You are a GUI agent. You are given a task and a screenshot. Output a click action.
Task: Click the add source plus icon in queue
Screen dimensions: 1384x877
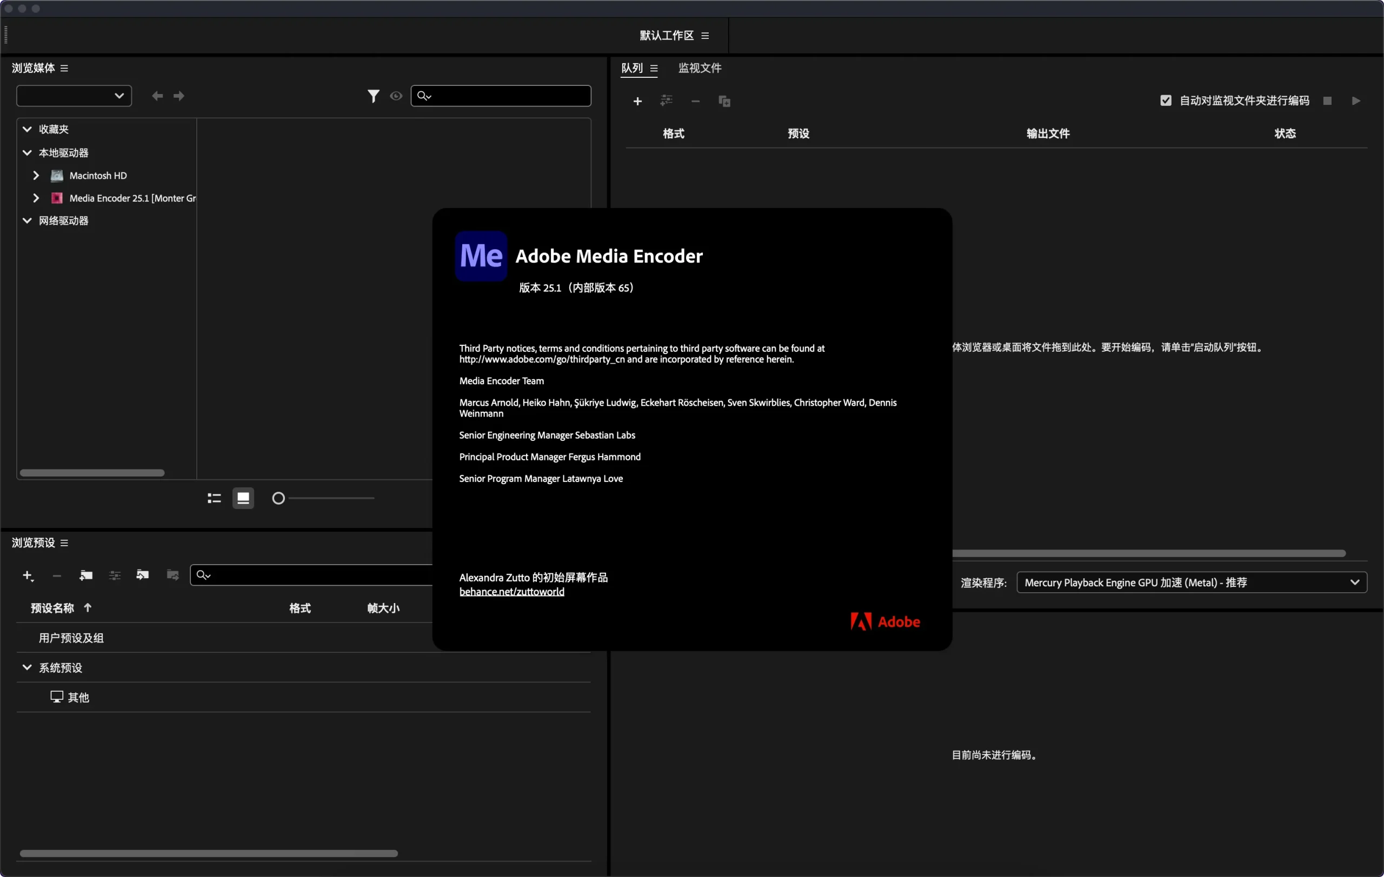tap(637, 101)
